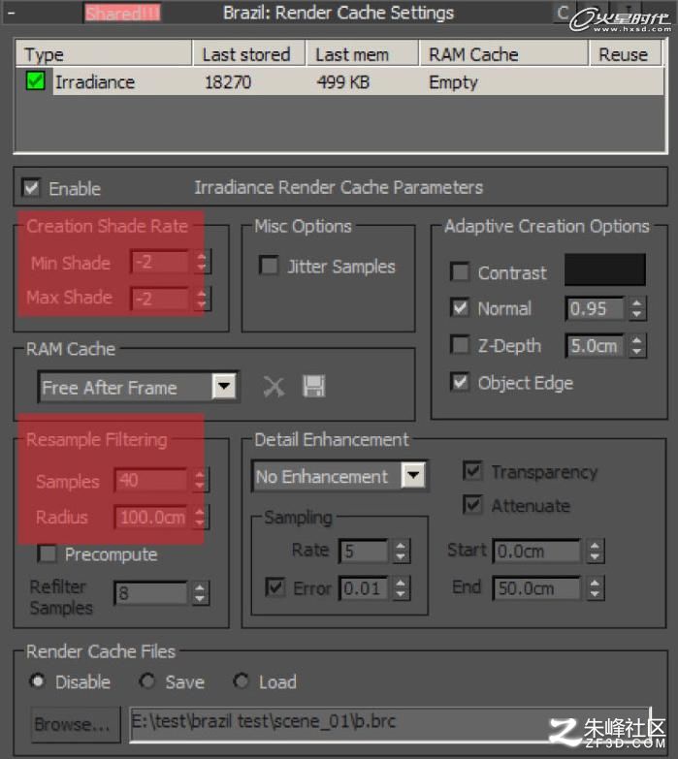Open the No Enhancement dropdown
The image size is (678, 759).
tap(413, 475)
